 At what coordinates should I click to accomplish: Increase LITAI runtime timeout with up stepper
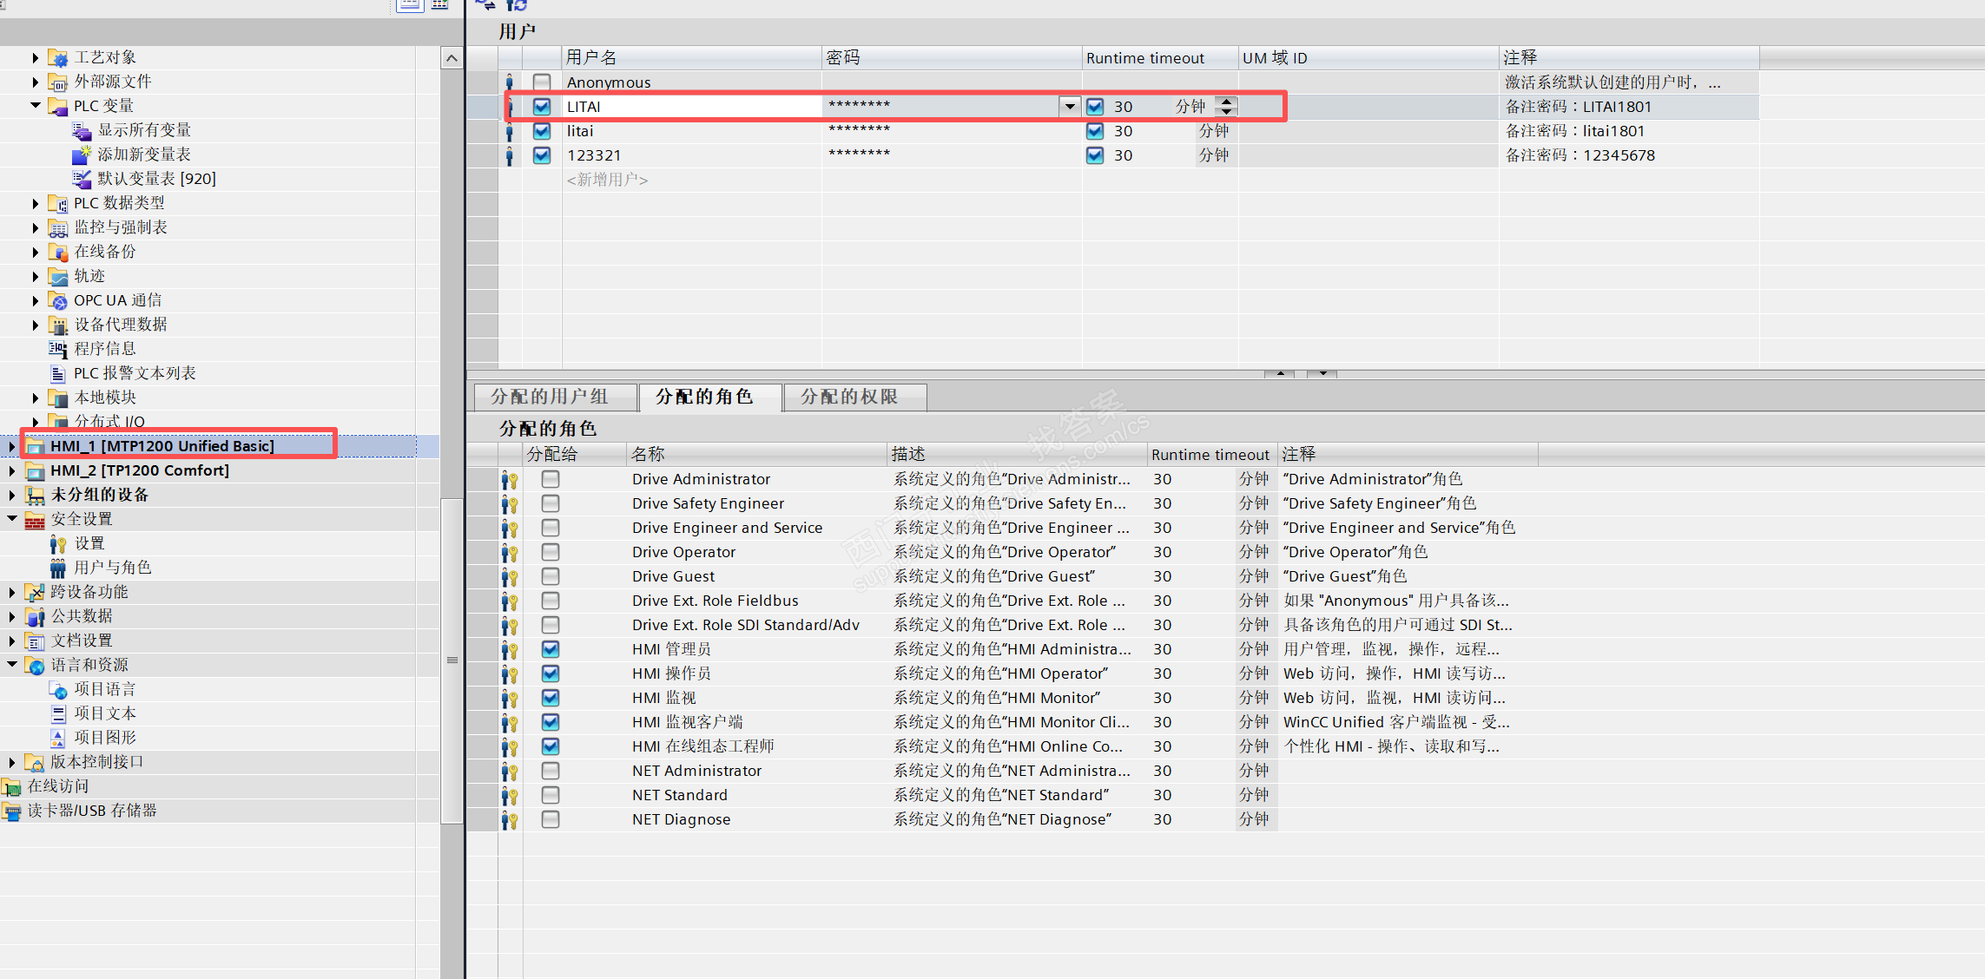click(1226, 102)
